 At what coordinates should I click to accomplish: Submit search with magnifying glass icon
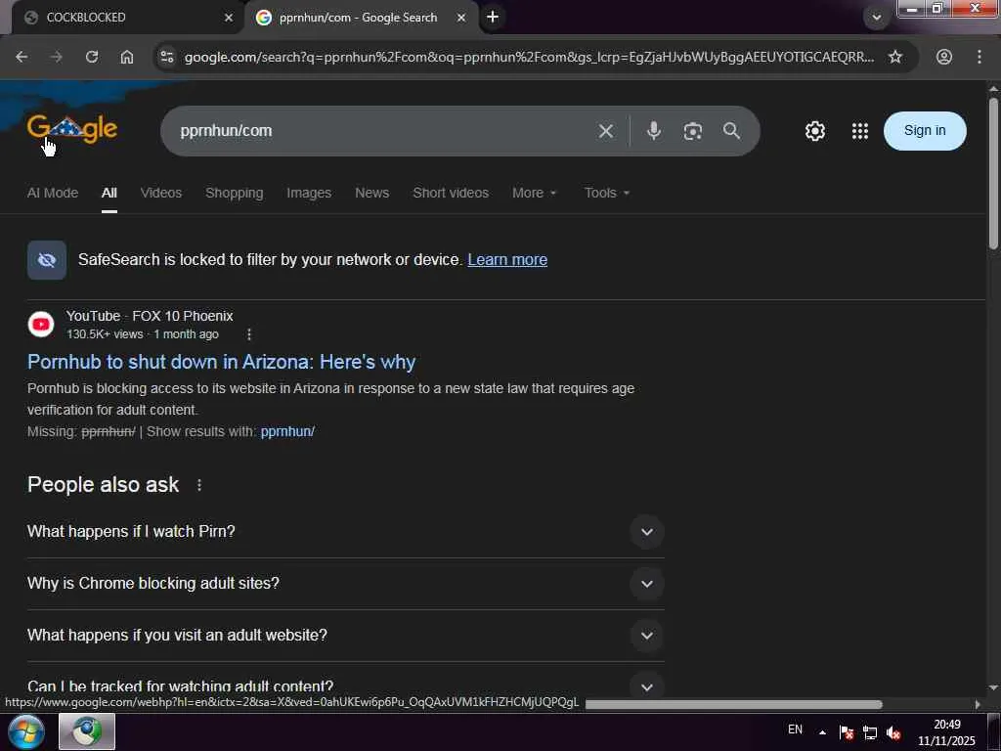coord(731,131)
